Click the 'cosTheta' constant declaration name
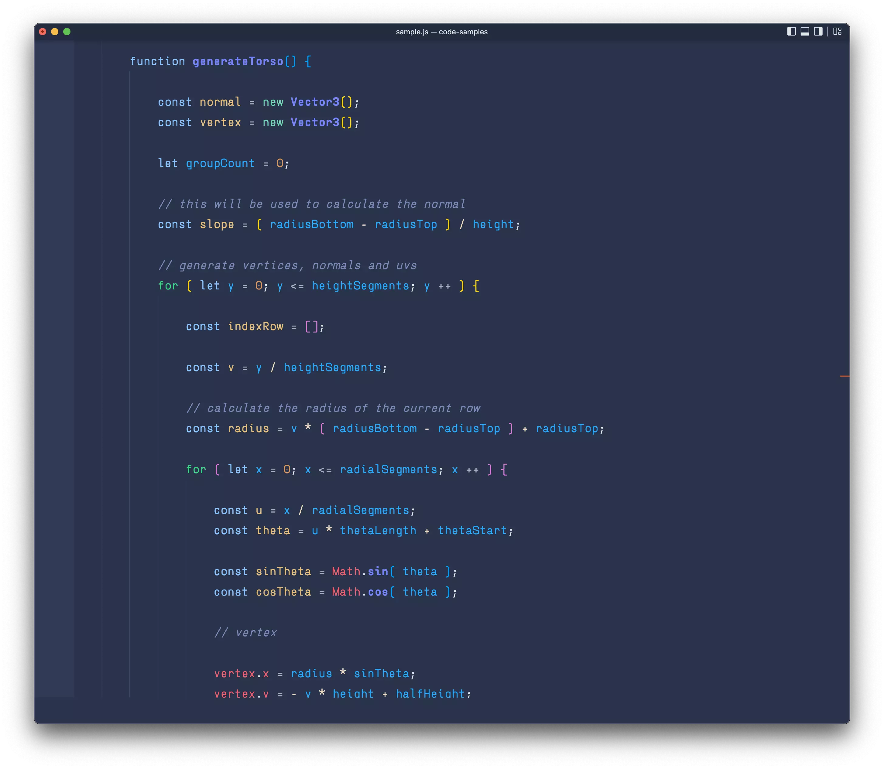 283,592
